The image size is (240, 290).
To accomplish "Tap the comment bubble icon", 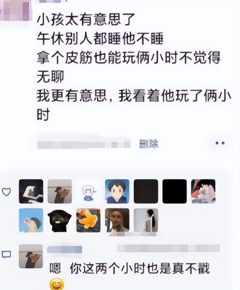I will click(6, 254).
